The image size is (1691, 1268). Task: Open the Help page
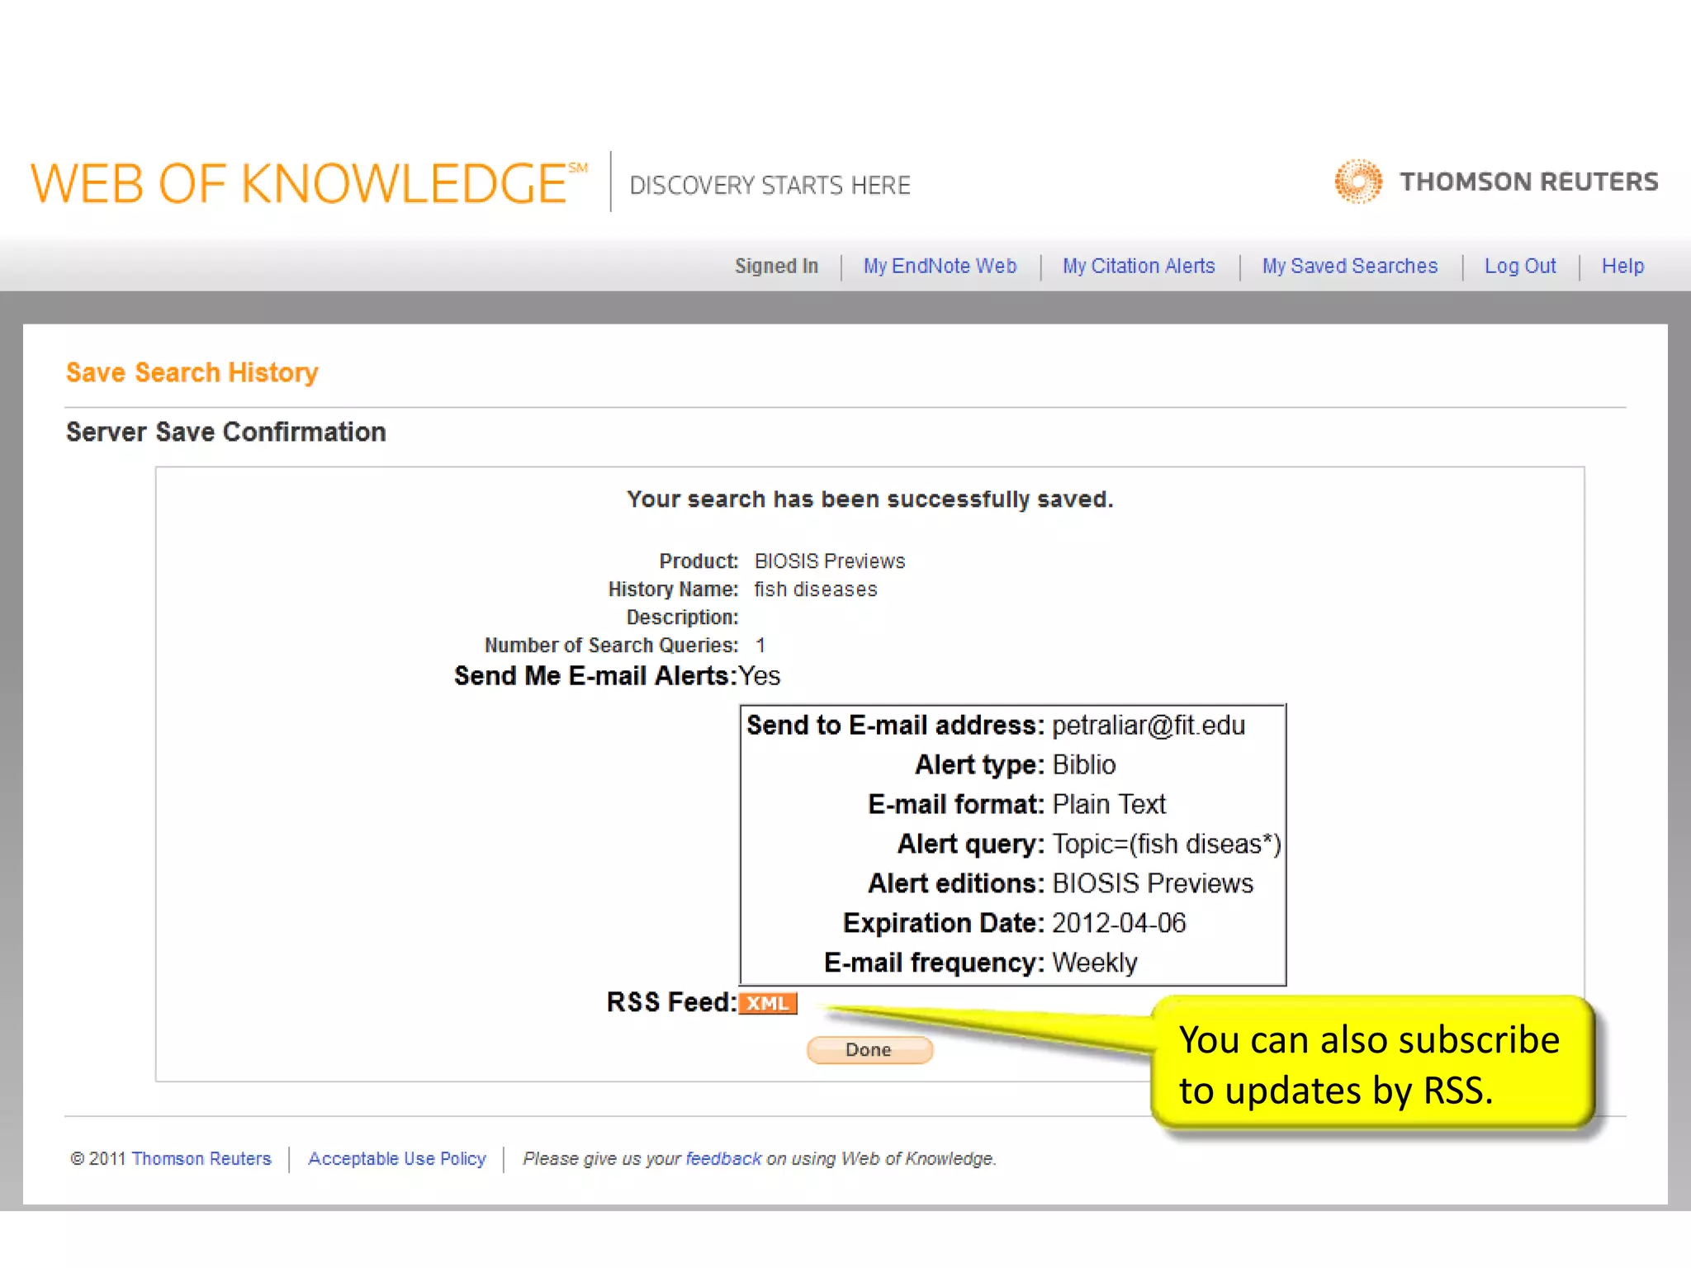[x=1622, y=266]
